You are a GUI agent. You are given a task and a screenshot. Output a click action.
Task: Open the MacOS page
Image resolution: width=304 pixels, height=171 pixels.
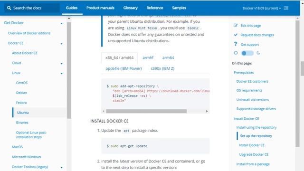[x=17, y=147]
